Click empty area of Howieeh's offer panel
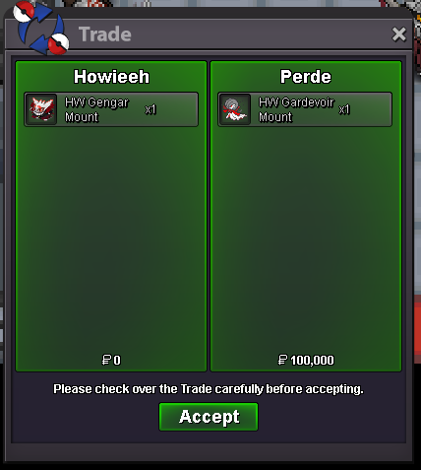 [x=111, y=239]
